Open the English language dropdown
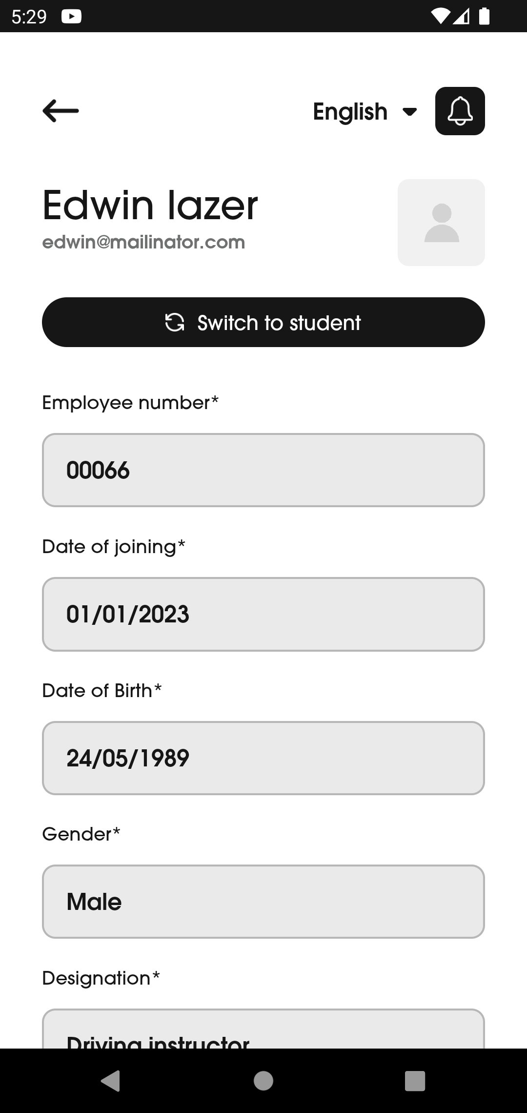Image resolution: width=527 pixels, height=1113 pixels. pos(364,112)
